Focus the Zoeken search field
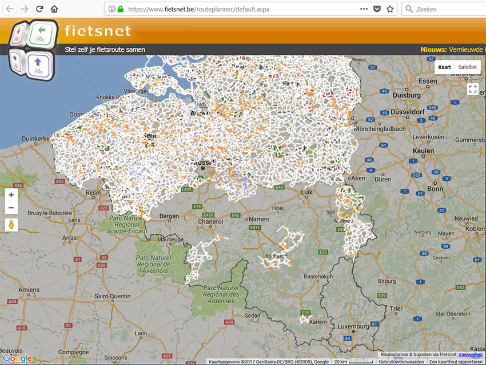486x365 pixels. [444, 9]
